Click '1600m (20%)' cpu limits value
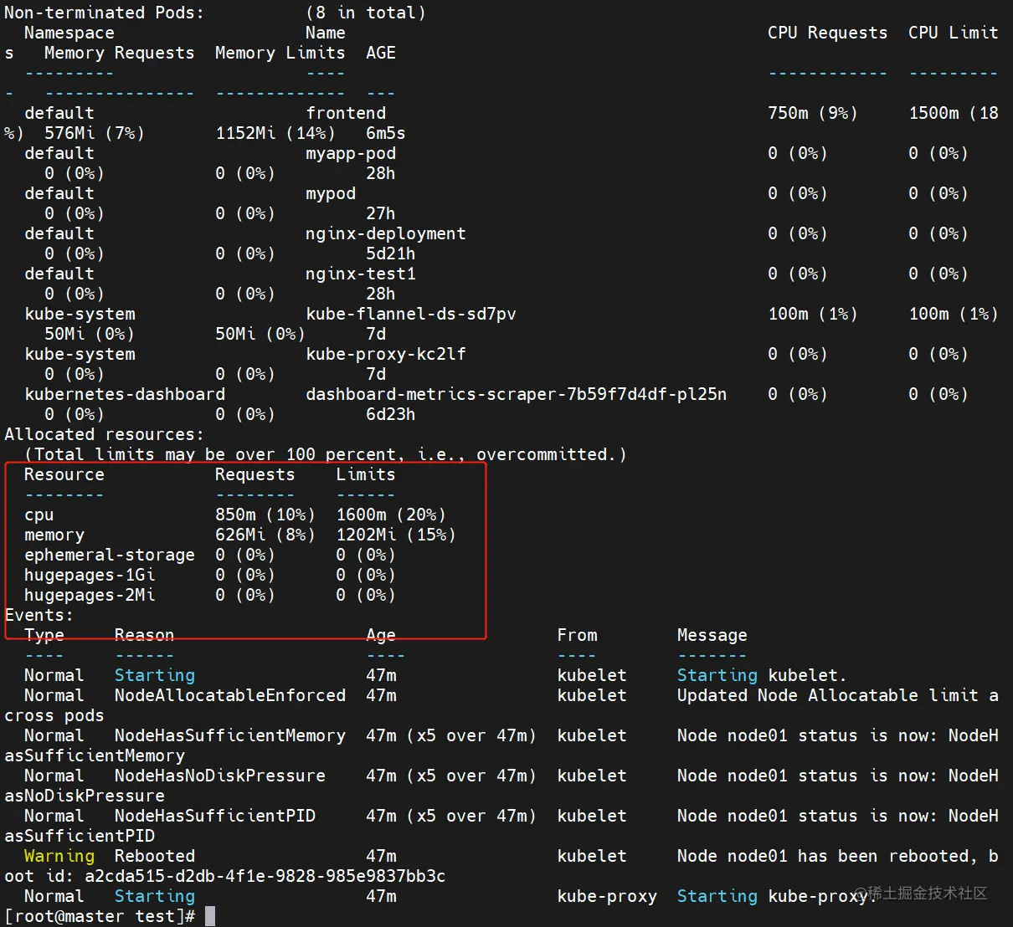Screen dimensions: 1013x927 [x=391, y=515]
